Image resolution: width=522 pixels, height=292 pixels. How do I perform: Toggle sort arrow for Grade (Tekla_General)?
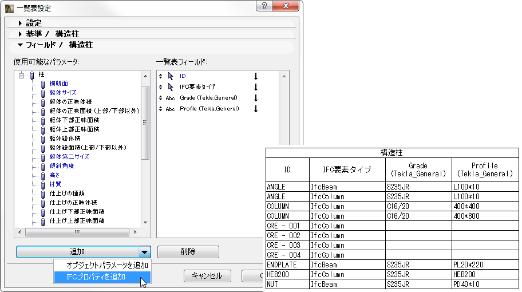[256, 98]
